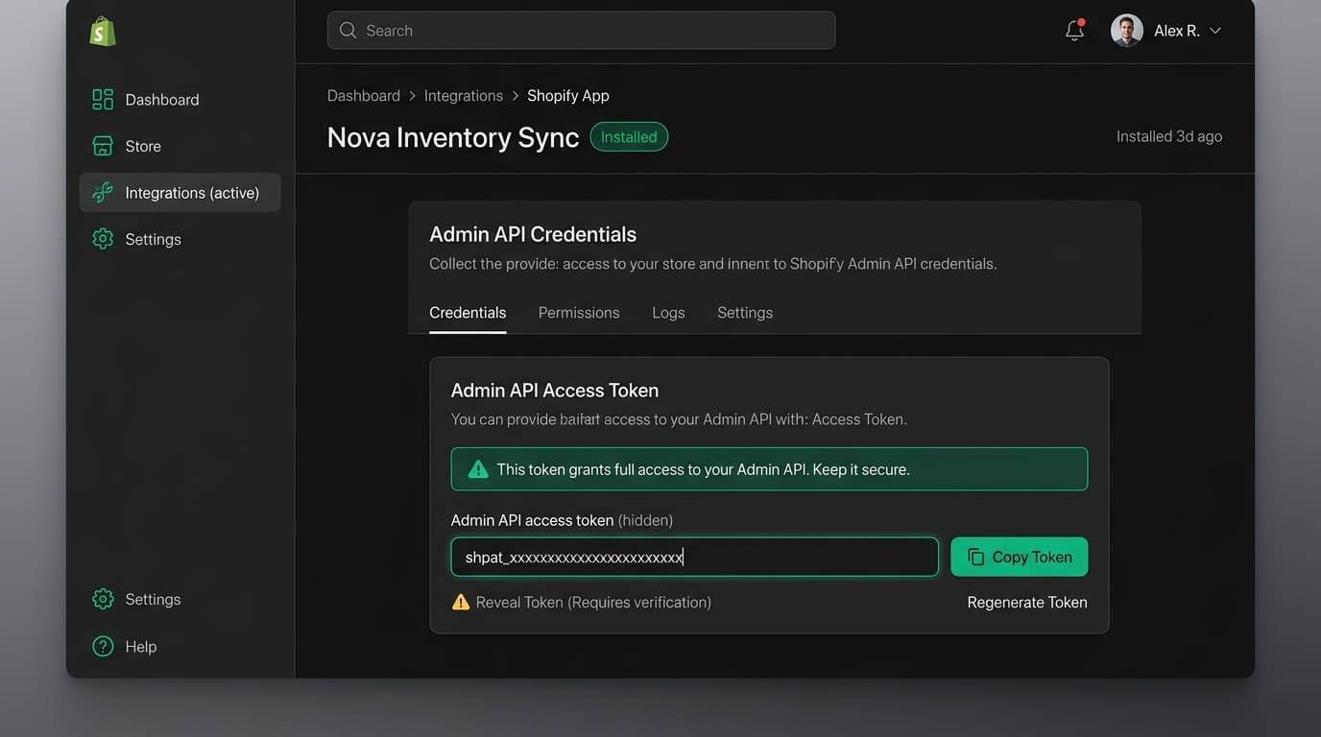Click the Help question mark icon
This screenshot has height=737, width=1321.
point(103,647)
